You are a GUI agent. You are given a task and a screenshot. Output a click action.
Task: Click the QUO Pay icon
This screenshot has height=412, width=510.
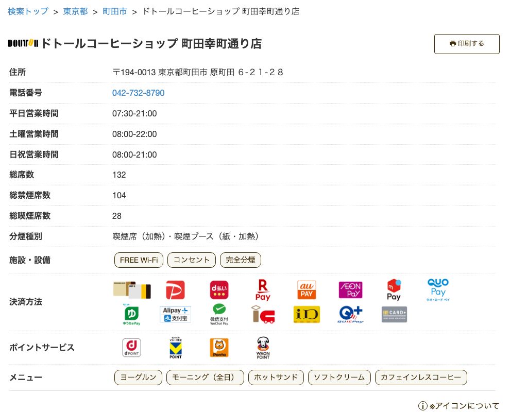(x=438, y=290)
